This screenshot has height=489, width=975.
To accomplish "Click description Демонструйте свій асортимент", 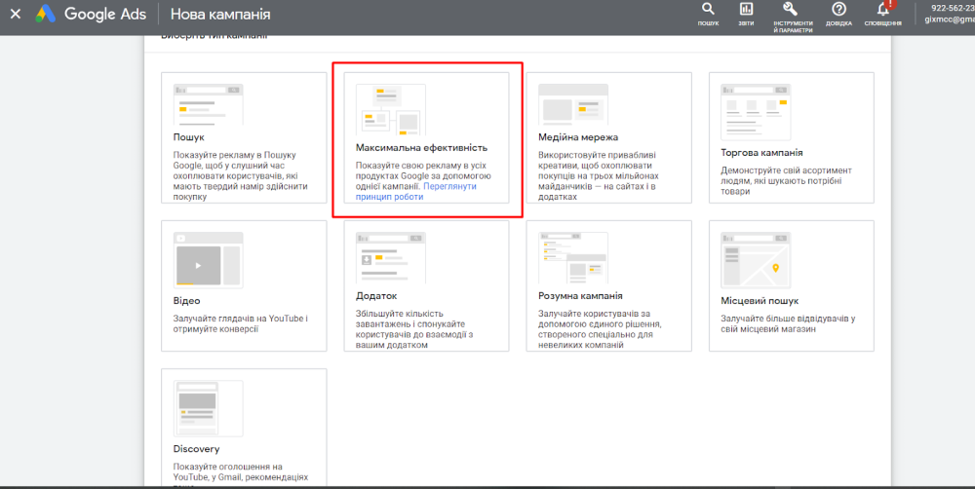I will [x=786, y=181].
